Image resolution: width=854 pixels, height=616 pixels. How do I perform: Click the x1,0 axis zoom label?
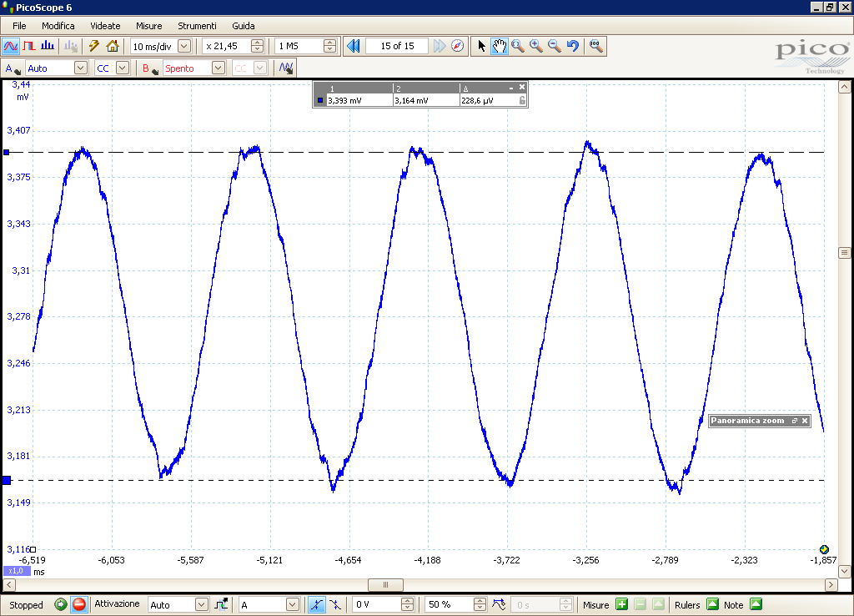click(x=17, y=571)
